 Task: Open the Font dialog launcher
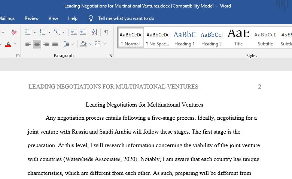[18, 56]
